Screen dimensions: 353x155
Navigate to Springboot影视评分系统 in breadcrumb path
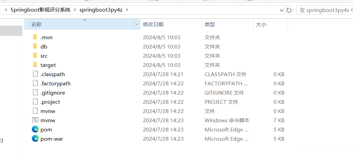coord(40,10)
